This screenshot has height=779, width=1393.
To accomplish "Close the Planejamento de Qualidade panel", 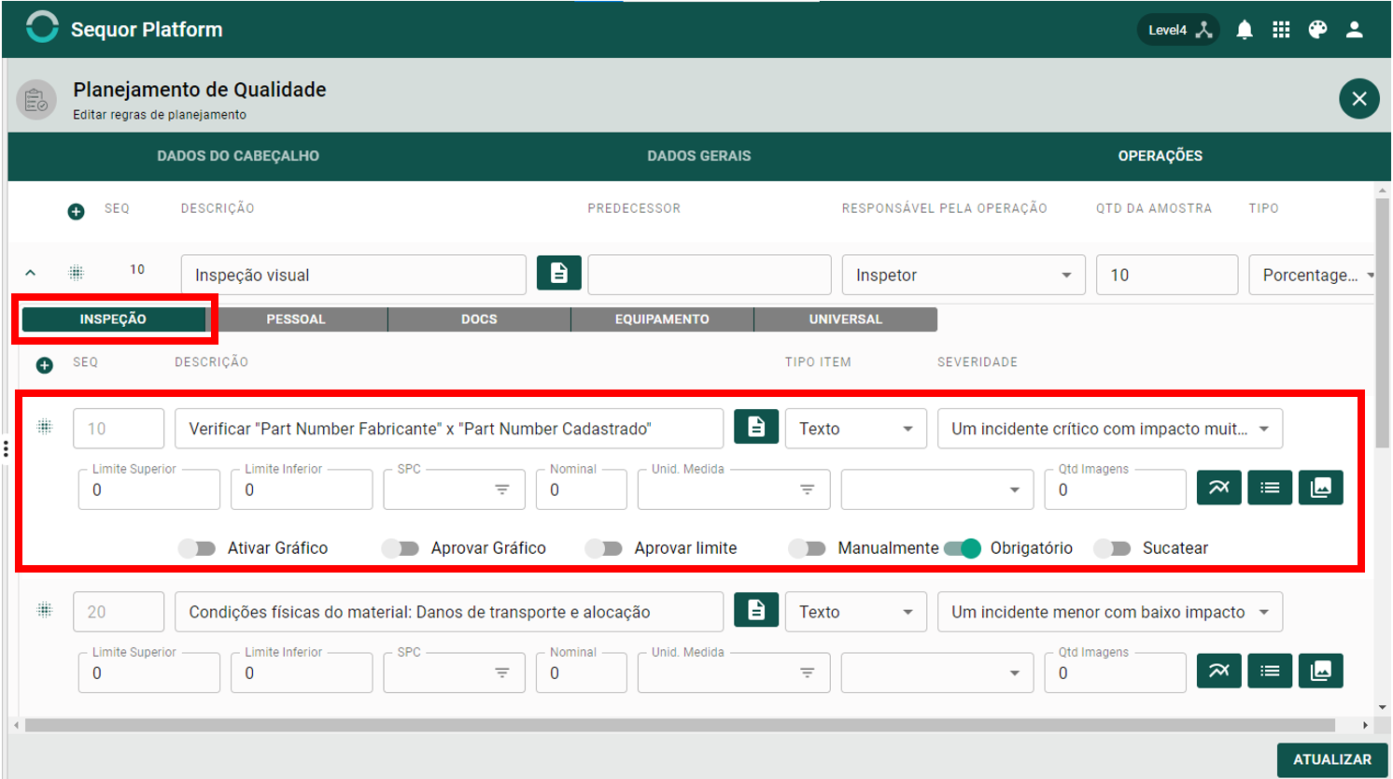I will [1359, 98].
